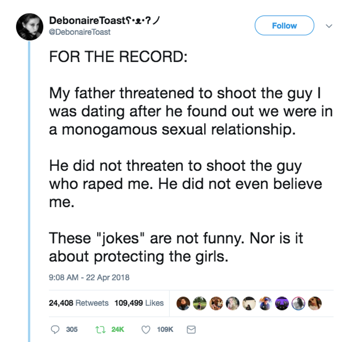This screenshot has width=347, height=342.
Task: Click the @DebonaireToast handle
Action: click(80, 32)
